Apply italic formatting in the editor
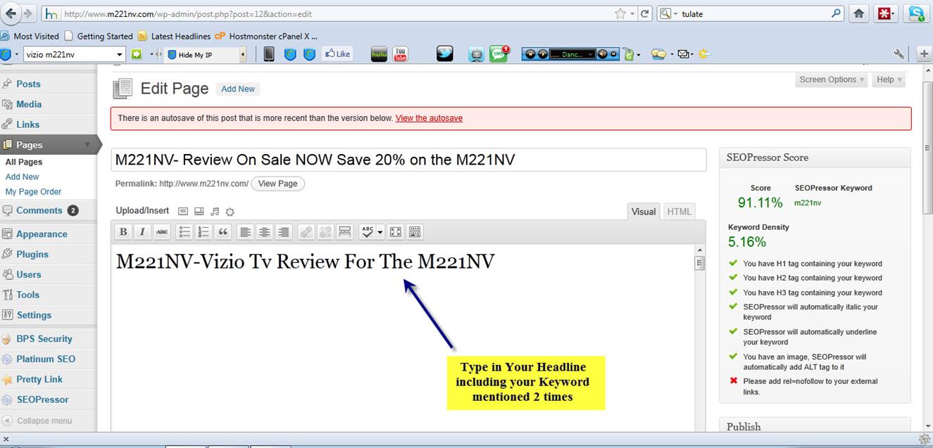 click(142, 232)
